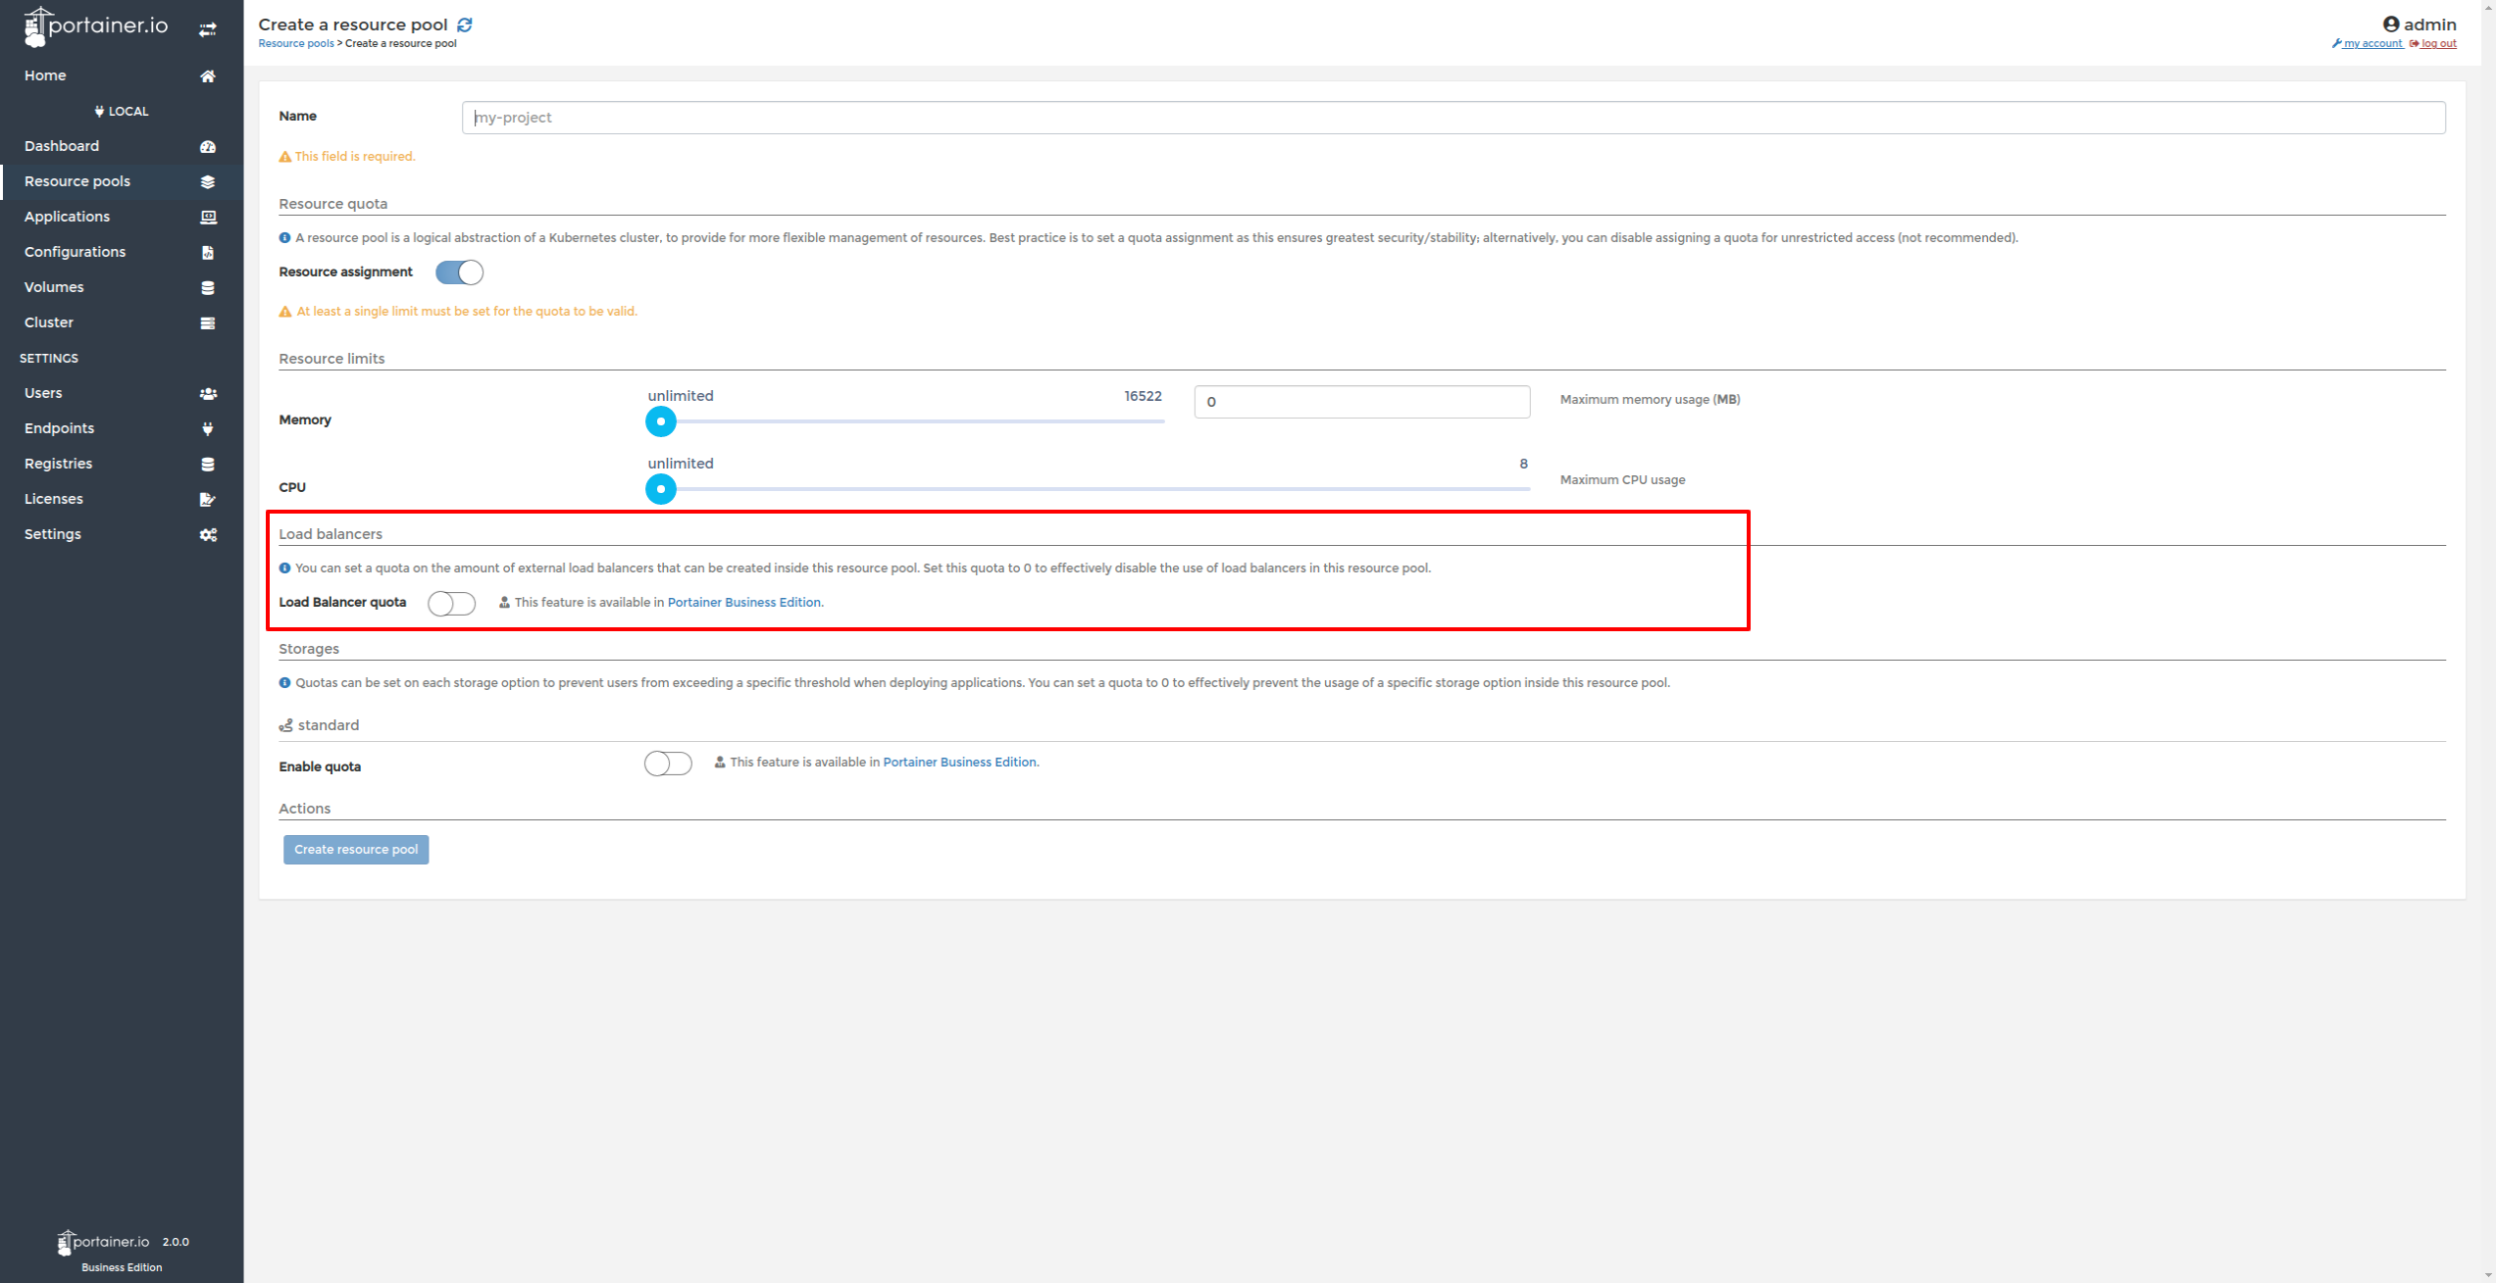Image resolution: width=2496 pixels, height=1283 pixels.
Task: Select the Home icon in the sidebar
Action: (x=208, y=75)
